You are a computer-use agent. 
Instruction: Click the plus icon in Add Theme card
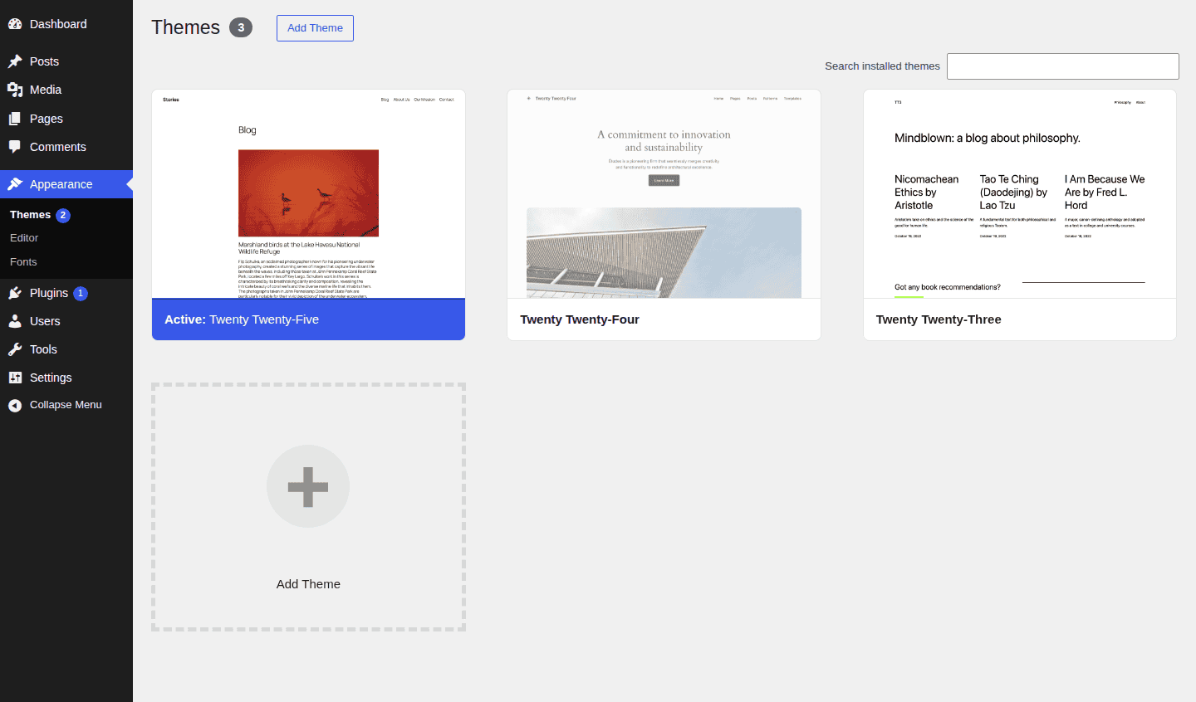coord(308,486)
